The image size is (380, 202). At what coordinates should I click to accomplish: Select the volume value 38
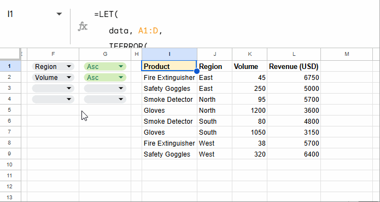click(x=250, y=143)
